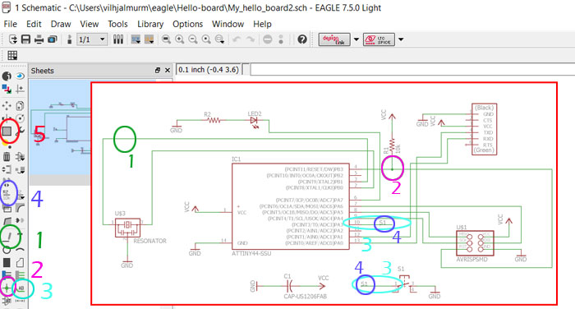Select the Arc drawing tool

click(x=21, y=251)
